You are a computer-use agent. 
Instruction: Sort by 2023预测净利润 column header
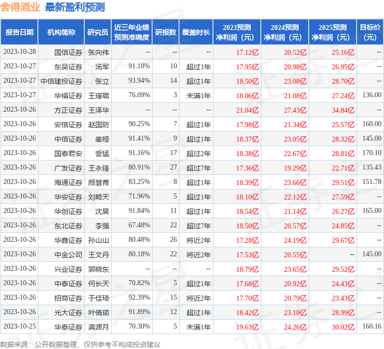coord(236,32)
